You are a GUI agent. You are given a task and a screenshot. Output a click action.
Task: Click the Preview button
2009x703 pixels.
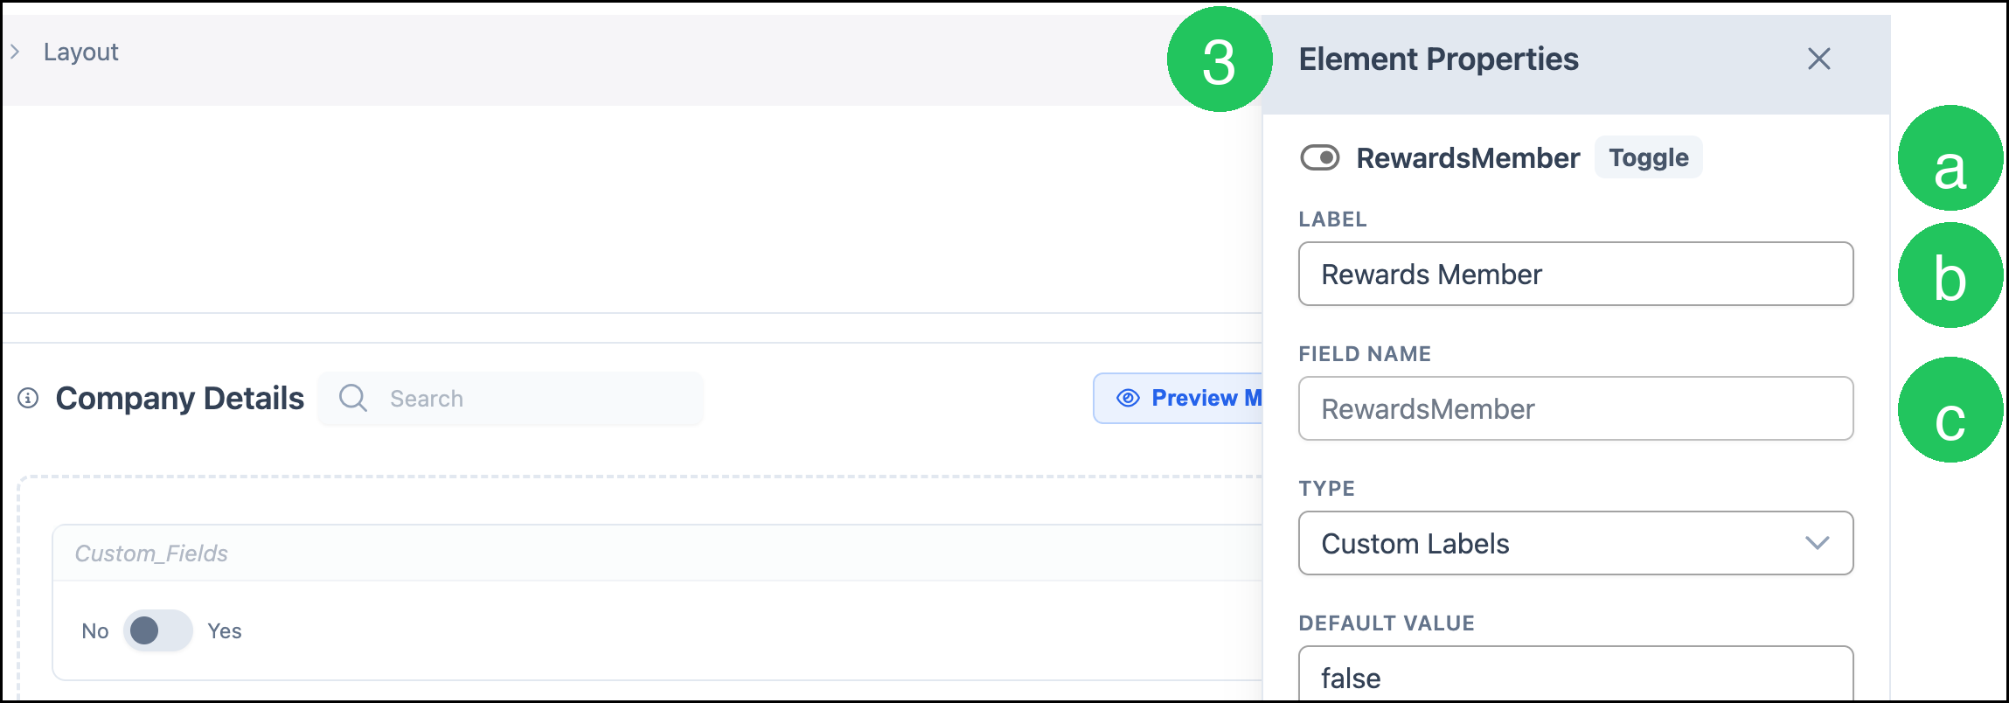[x=1178, y=398]
